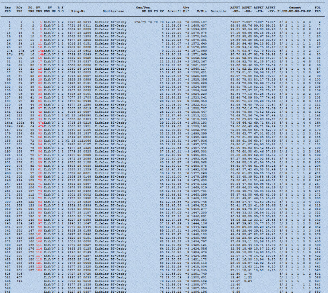Image resolution: width=328 pixels, height=293 pixels.
Task: Click the Uhr Dif column header
Action: [186, 9]
